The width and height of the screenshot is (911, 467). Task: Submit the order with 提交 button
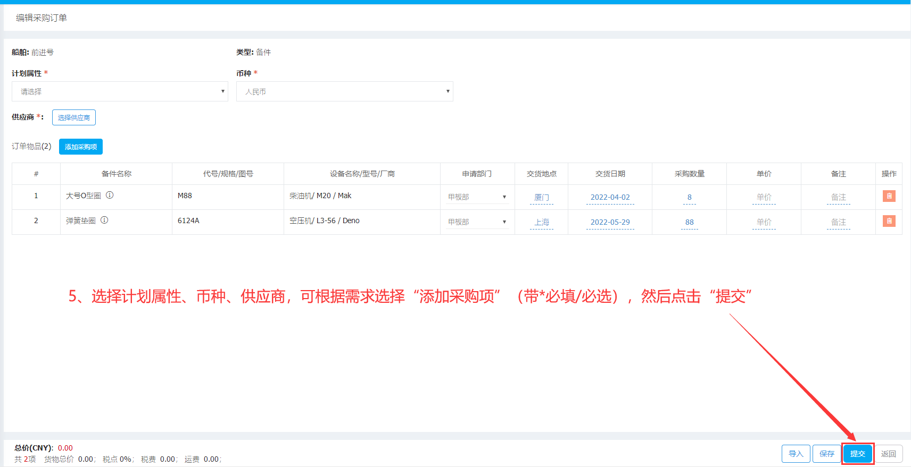[858, 454]
